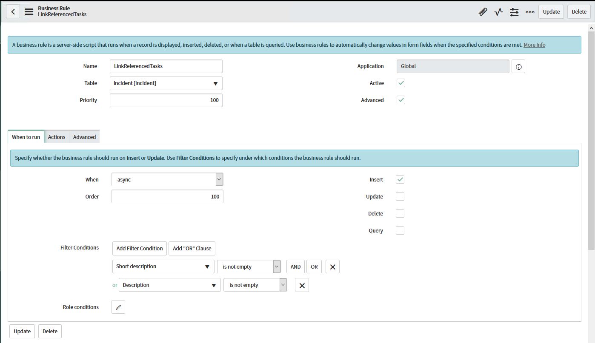Viewport: 595px width, 343px height.
Task: Open the activity stream icon
Action: tap(498, 12)
